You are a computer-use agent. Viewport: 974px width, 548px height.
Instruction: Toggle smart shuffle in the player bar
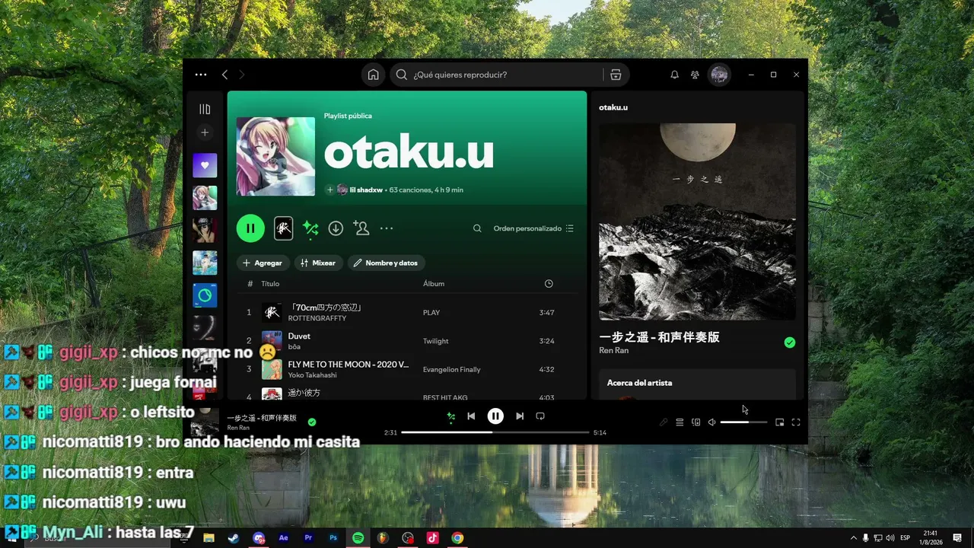tap(451, 416)
